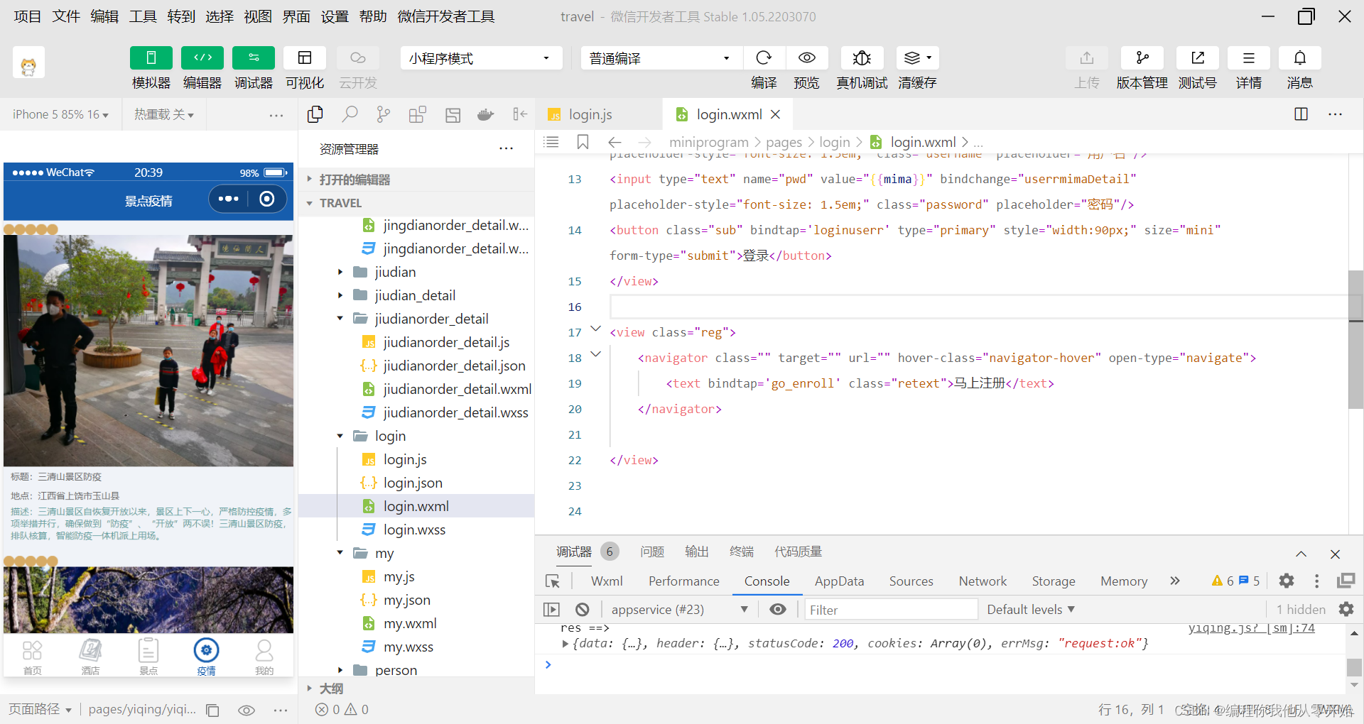This screenshot has width=1364, height=724.
Task: Open the 测试号 test account icon
Action: point(1198,57)
